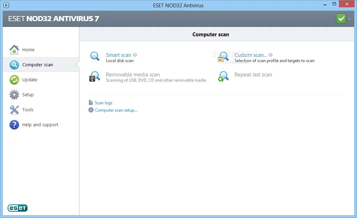Select Computer scan in the sidebar
Viewport: 357px width, 218px height.
41,65
